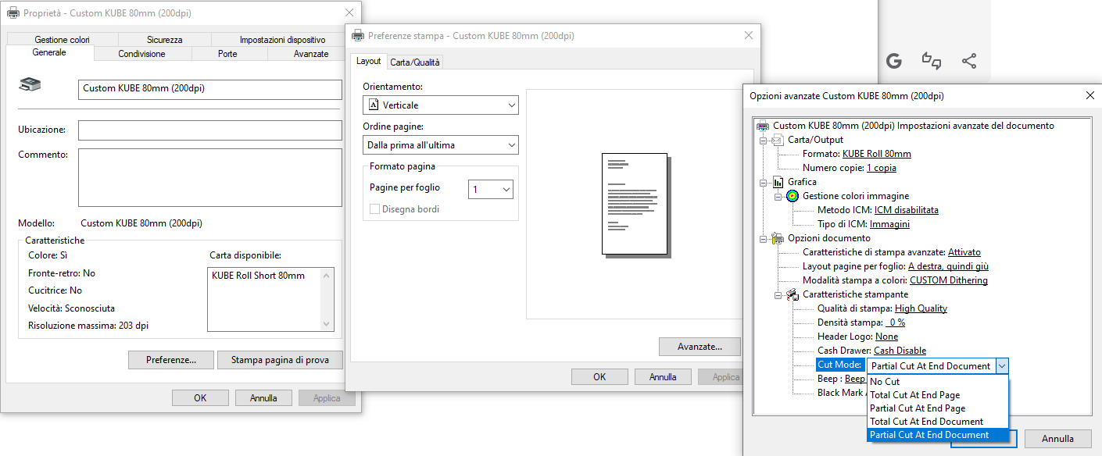Viewport: 1102px width, 456px height.
Task: Collapse the Caratteristiche stampante tree node
Action: [778, 294]
